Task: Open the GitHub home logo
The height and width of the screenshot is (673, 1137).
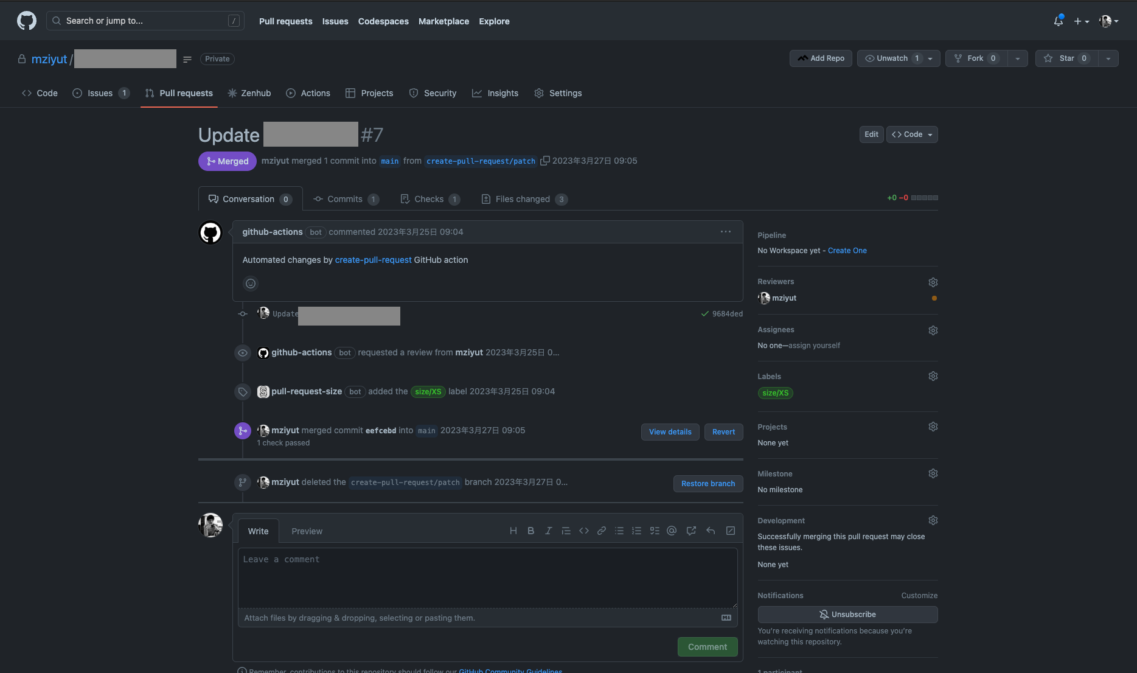Action: point(26,21)
